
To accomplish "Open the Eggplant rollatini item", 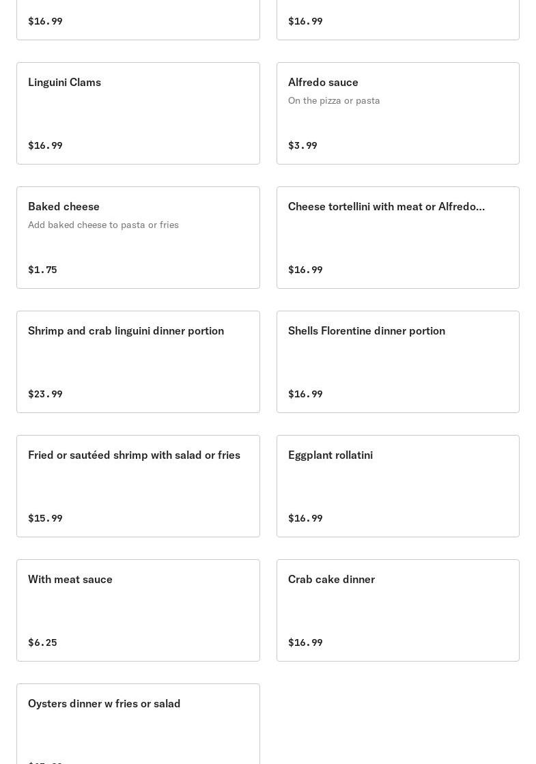I will pyautogui.click(x=397, y=486).
